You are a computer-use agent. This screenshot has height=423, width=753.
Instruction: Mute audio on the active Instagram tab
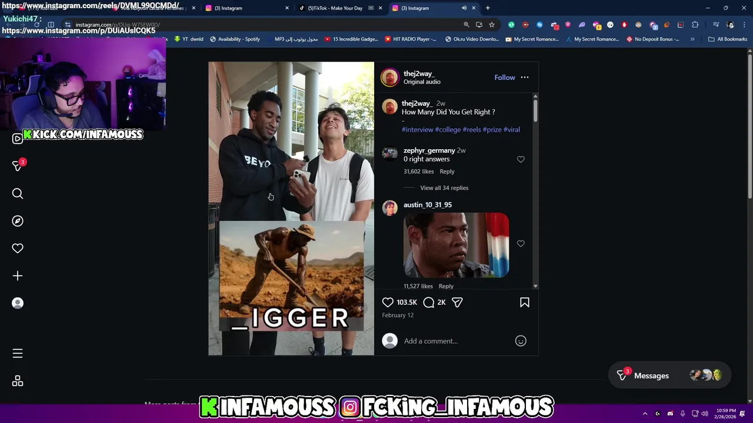click(464, 8)
